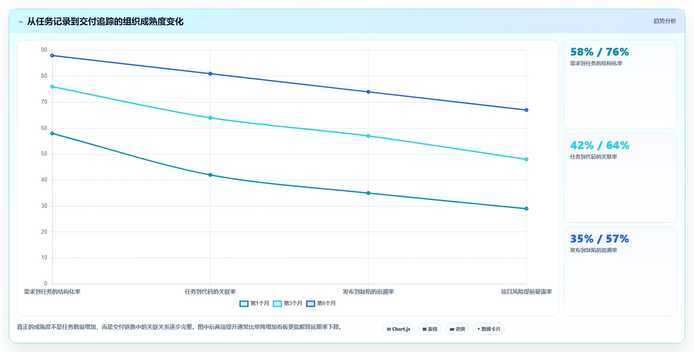694x352 pixels.
Task: Click the 数据卡片 tag
Action: [489, 329]
